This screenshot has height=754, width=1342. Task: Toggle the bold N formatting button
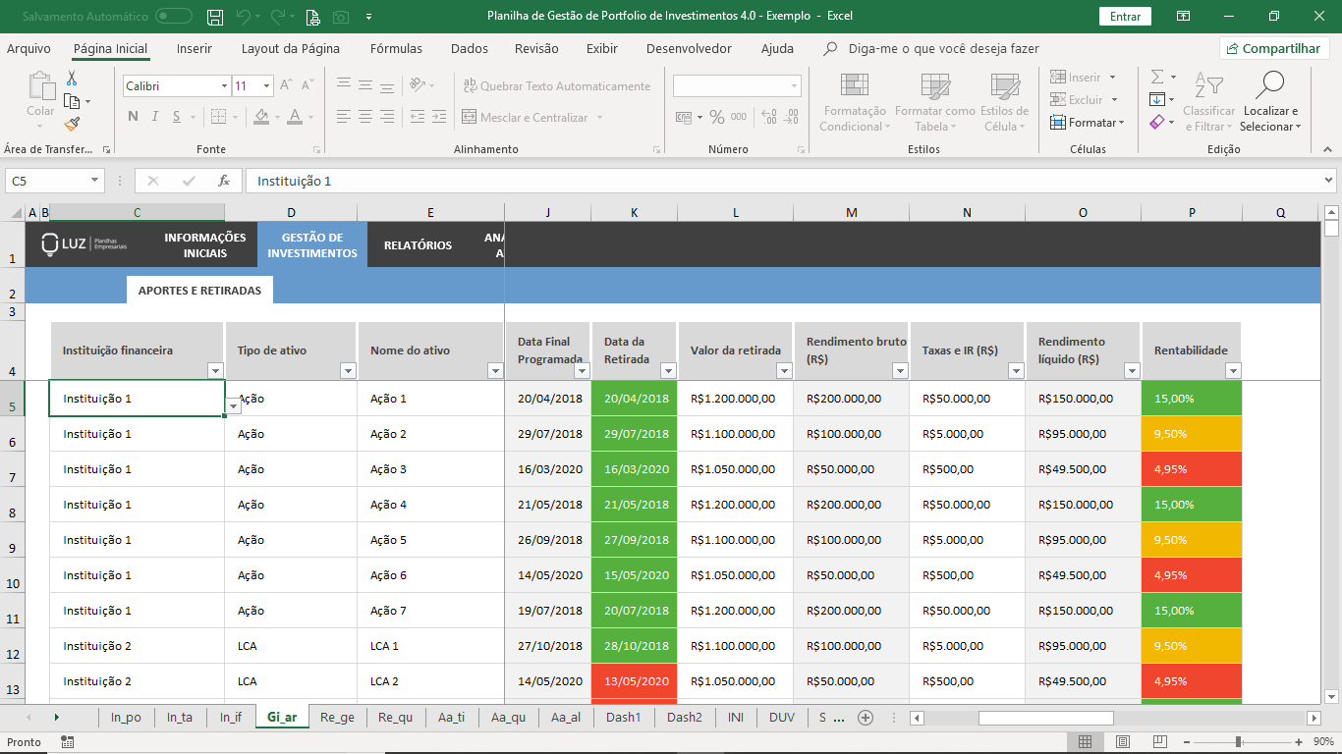coord(133,117)
